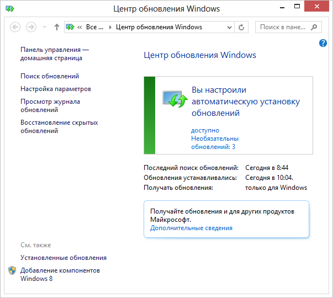Expand the breadcrumb arrow after 'Все ...'
333x298 pixels.
110,27
